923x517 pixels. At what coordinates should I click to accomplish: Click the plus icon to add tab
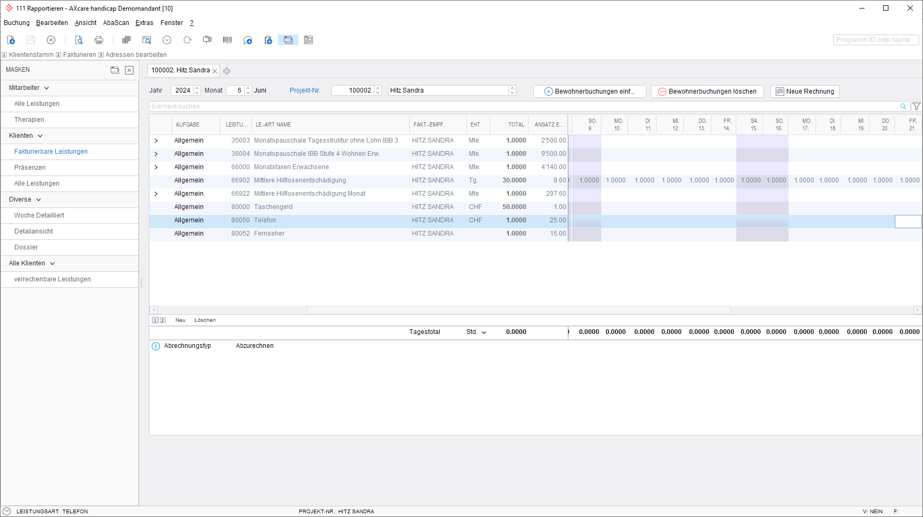pos(227,71)
